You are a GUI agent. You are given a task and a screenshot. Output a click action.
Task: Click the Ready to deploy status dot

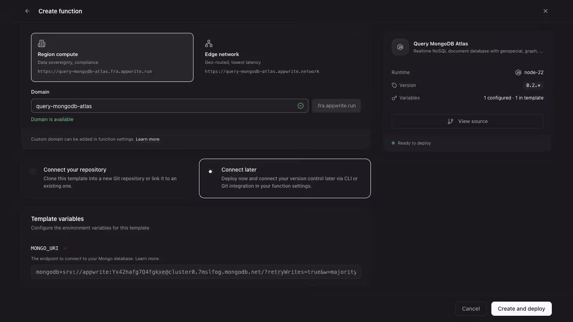click(x=393, y=143)
